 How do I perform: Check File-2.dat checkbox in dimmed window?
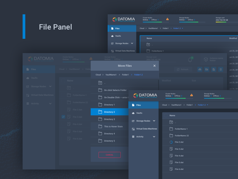(x=63, y=109)
